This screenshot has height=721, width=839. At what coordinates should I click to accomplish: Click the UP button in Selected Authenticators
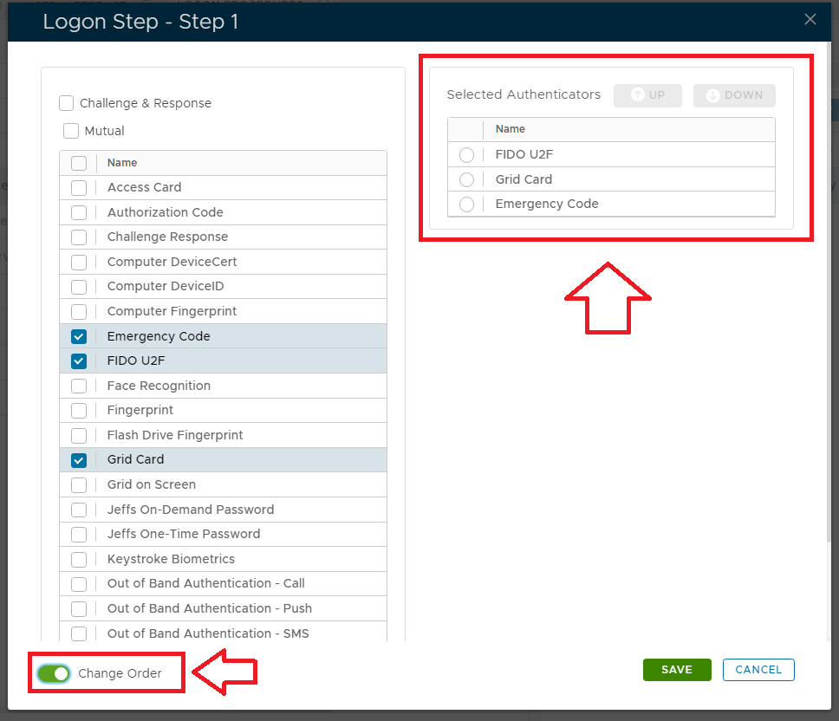(x=647, y=95)
